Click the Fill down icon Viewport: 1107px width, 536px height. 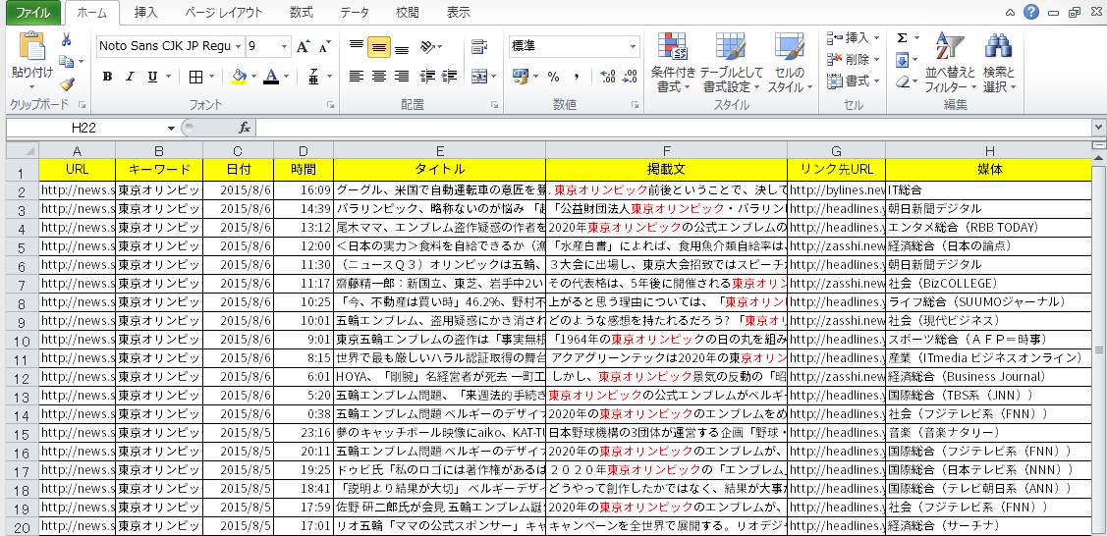pos(903,61)
